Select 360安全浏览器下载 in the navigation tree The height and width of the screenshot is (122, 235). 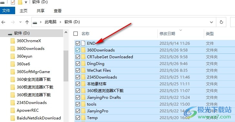[x=34, y=79]
